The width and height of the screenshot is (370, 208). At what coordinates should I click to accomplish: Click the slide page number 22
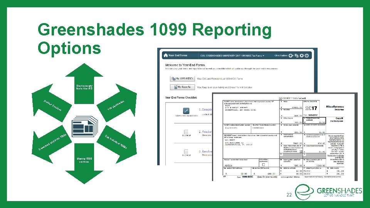click(289, 195)
